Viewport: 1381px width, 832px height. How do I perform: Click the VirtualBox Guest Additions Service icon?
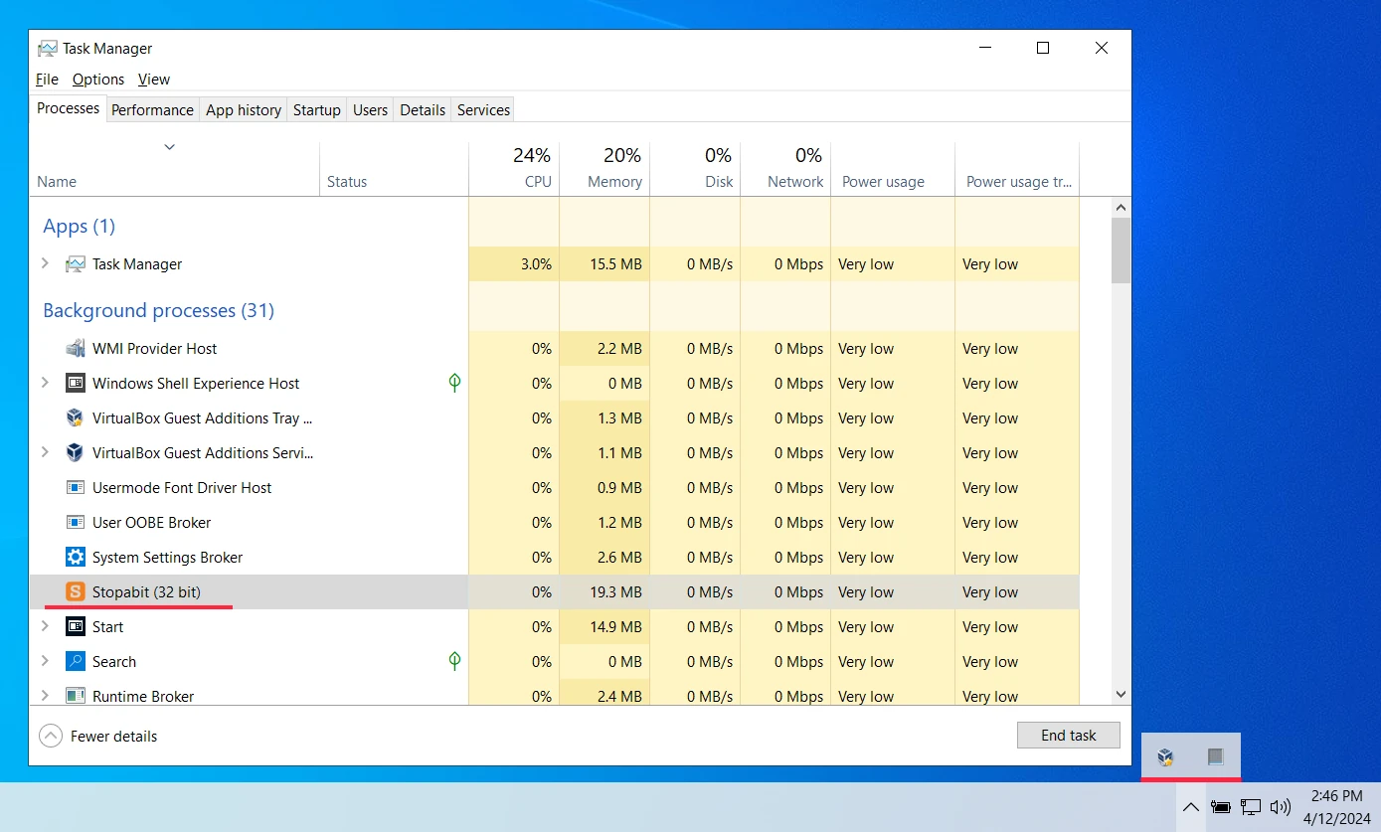click(75, 453)
